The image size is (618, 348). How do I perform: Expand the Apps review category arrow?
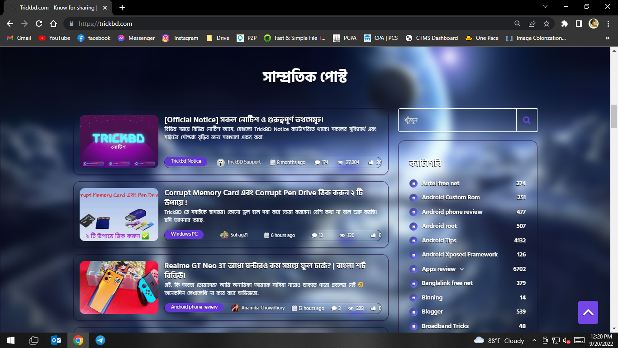tap(462, 269)
